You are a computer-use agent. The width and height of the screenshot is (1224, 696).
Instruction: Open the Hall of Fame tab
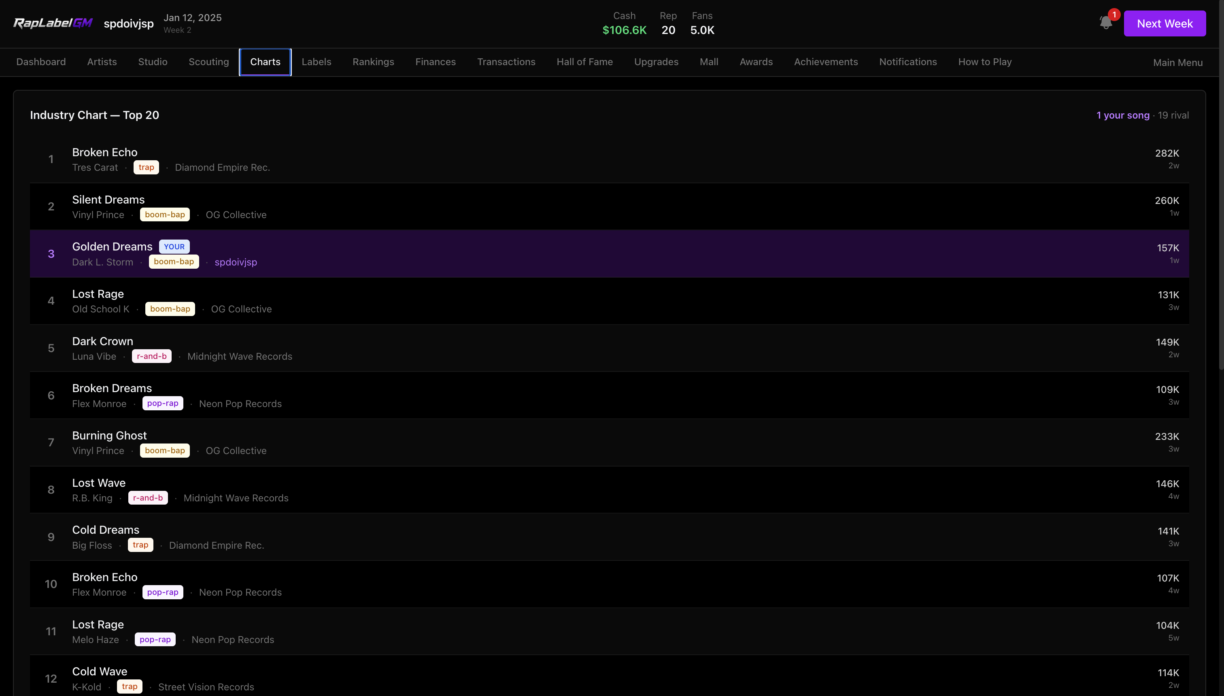click(x=585, y=62)
